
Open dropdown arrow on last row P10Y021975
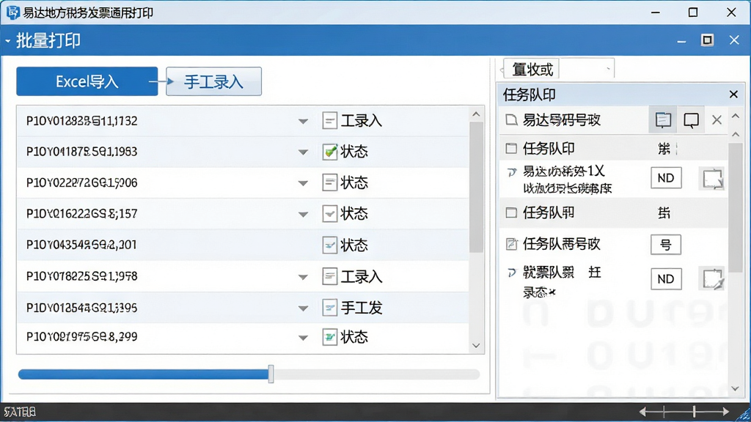[x=303, y=338]
